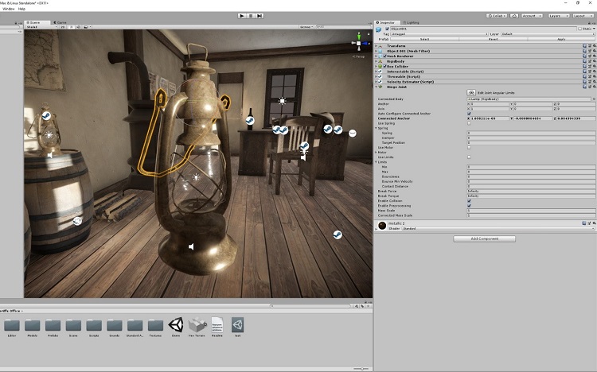The image size is (597, 372).
Task: Click the prefab Apply button
Action: click(561, 39)
